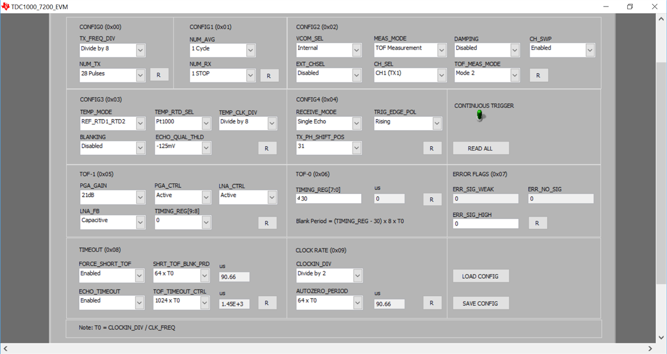The image size is (667, 354).
Task: Click the R button for TOF-0 register
Action: click(432, 199)
